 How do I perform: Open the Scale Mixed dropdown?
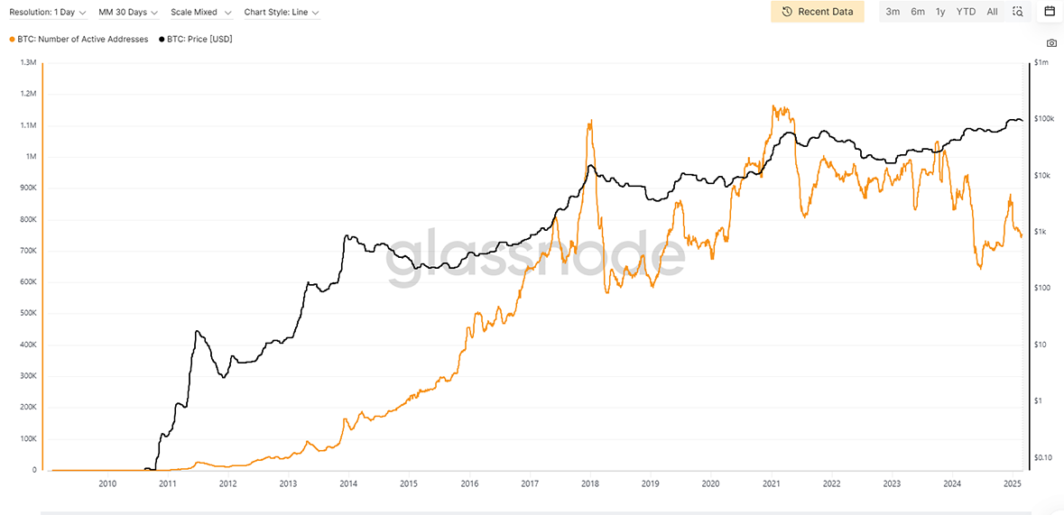[x=201, y=13]
